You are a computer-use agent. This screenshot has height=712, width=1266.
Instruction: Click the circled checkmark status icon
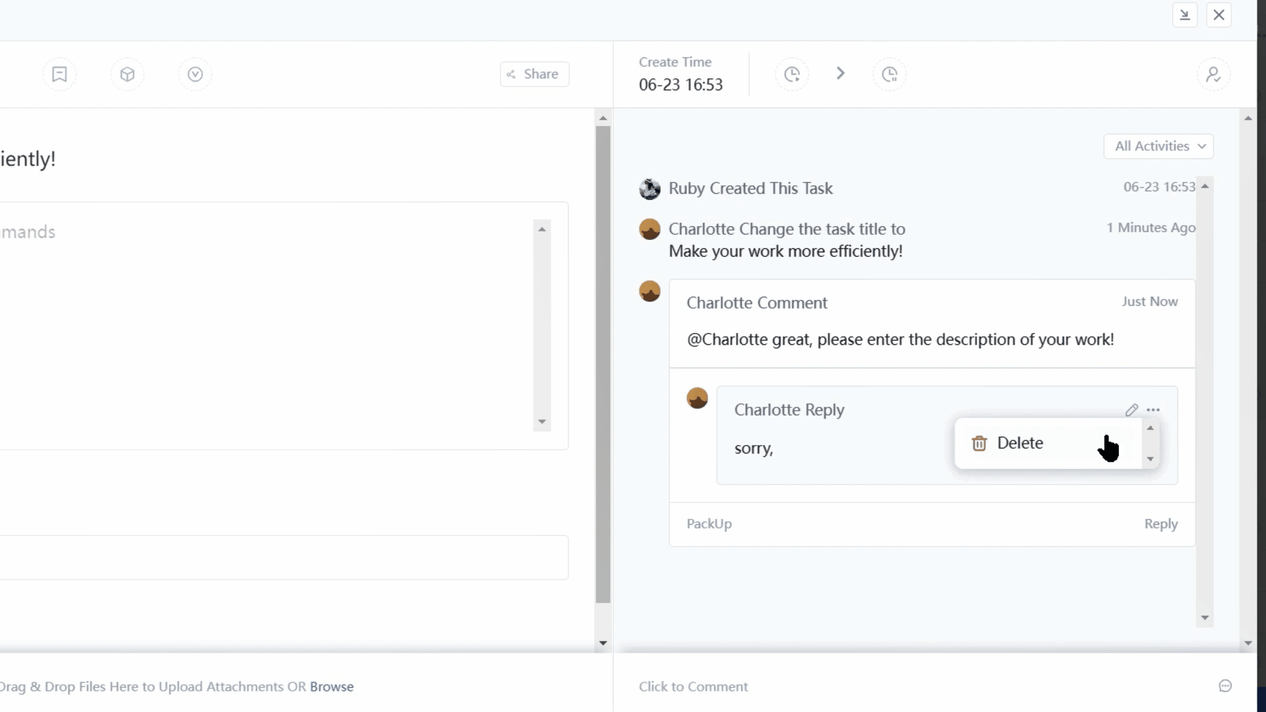(195, 74)
